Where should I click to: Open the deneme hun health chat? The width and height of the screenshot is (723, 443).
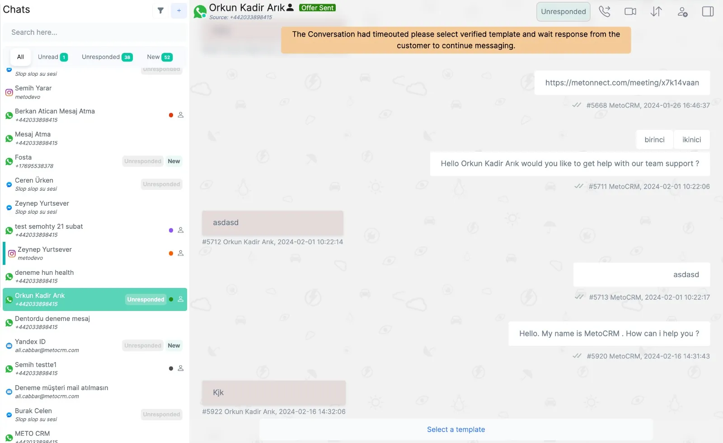[95, 277]
